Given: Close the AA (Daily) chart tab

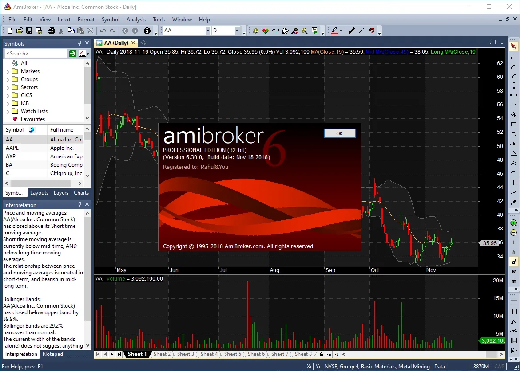Looking at the screenshot, I should [x=133, y=43].
